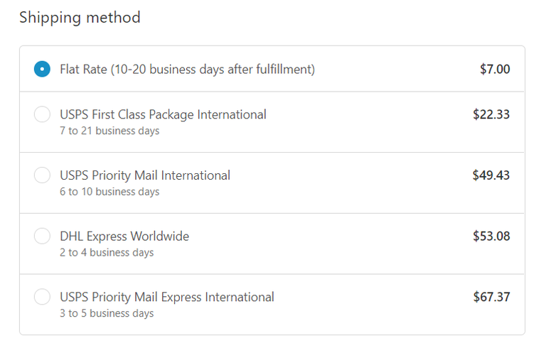
Task: Select USPS First Class Package International radio button
Action: click(42, 114)
